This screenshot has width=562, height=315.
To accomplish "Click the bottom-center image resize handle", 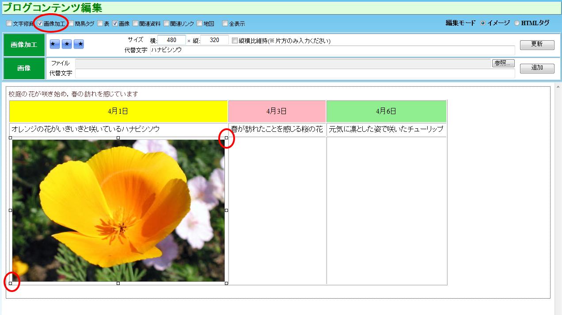I will pyautogui.click(x=118, y=283).
